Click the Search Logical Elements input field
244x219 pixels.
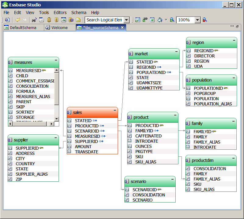tap(105, 20)
